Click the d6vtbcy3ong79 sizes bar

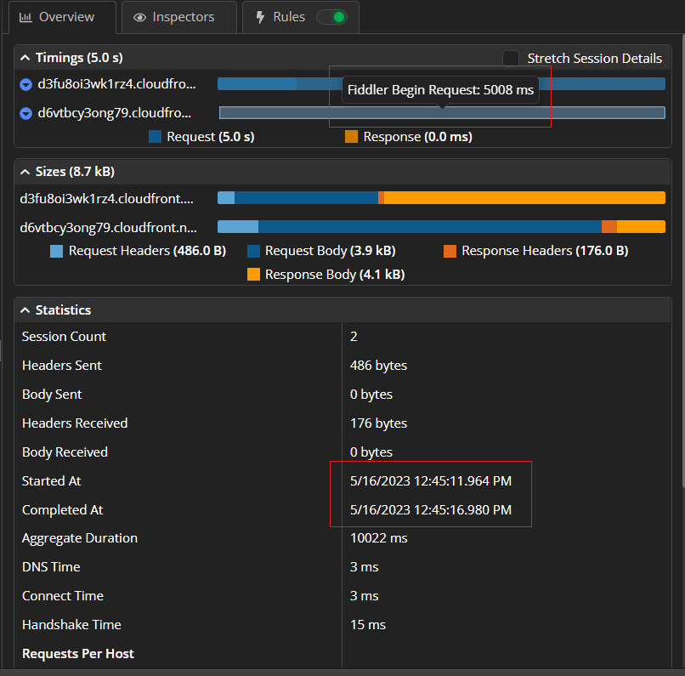(x=441, y=227)
